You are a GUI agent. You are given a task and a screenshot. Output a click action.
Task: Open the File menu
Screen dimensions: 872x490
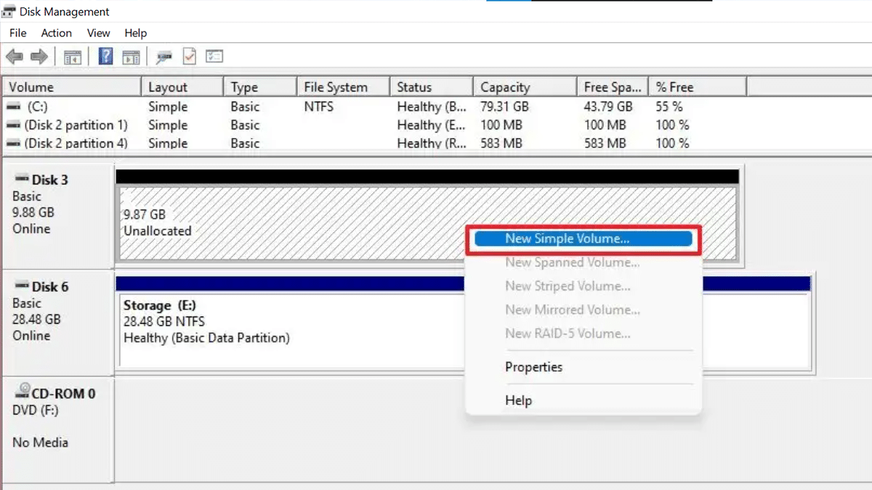click(17, 33)
